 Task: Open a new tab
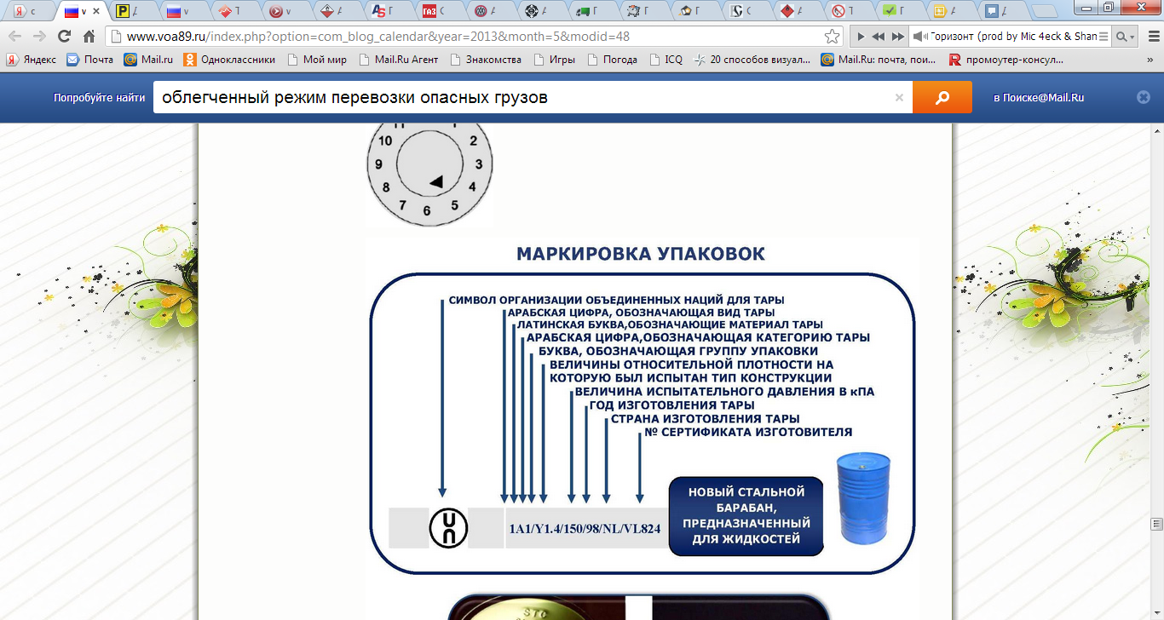(x=1044, y=12)
